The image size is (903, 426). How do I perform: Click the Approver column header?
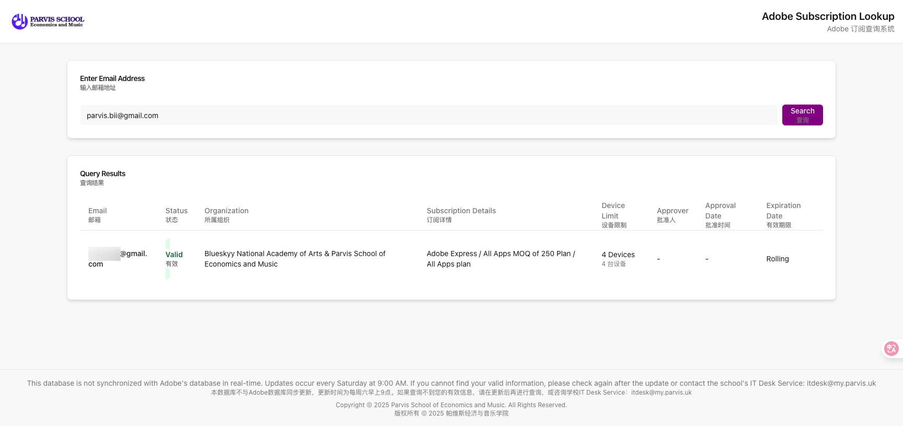click(673, 215)
